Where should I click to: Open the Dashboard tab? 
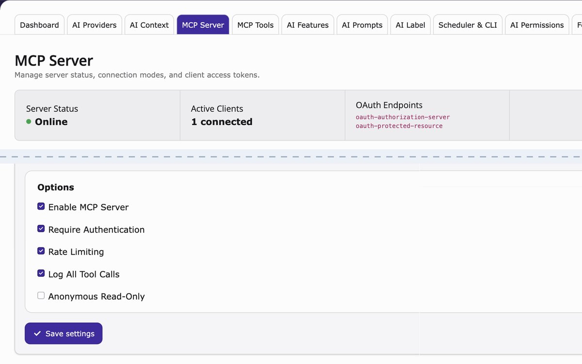pos(39,25)
